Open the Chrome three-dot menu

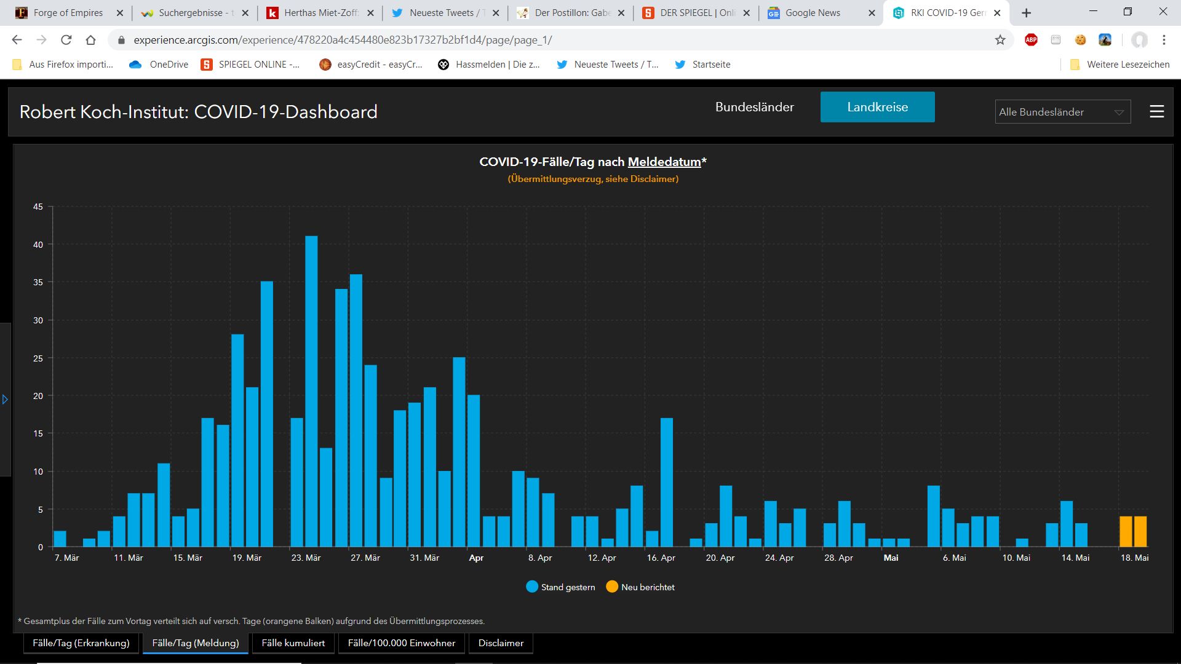point(1164,40)
